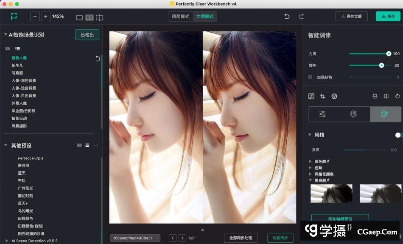Toggle the 风格 style switch
Image resolution: width=403 pixels, height=244 pixels.
click(x=398, y=135)
